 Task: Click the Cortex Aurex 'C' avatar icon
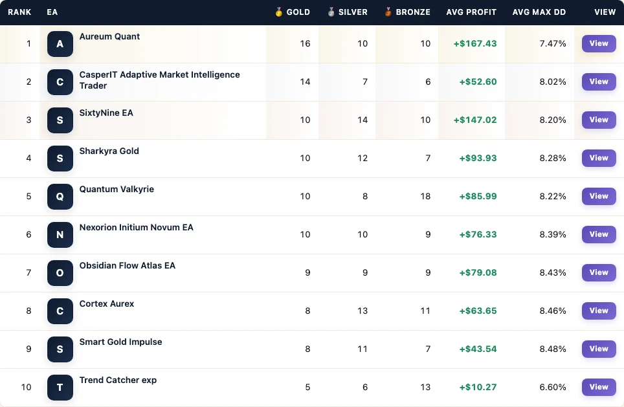(x=60, y=311)
